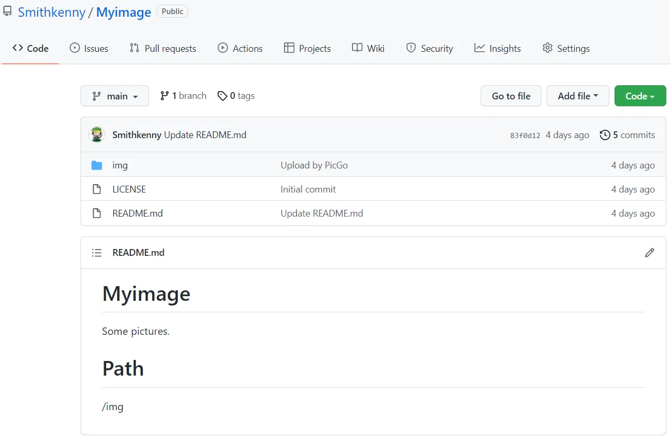
Task: Click the '4 days ago' in README.md row
Action: 633,213
